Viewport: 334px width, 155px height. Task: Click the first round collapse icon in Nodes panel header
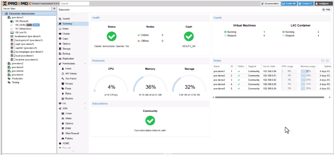(323, 61)
